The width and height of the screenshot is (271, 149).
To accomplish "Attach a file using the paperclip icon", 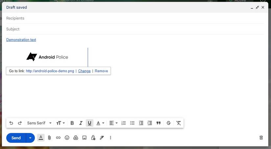I will point(49,138).
